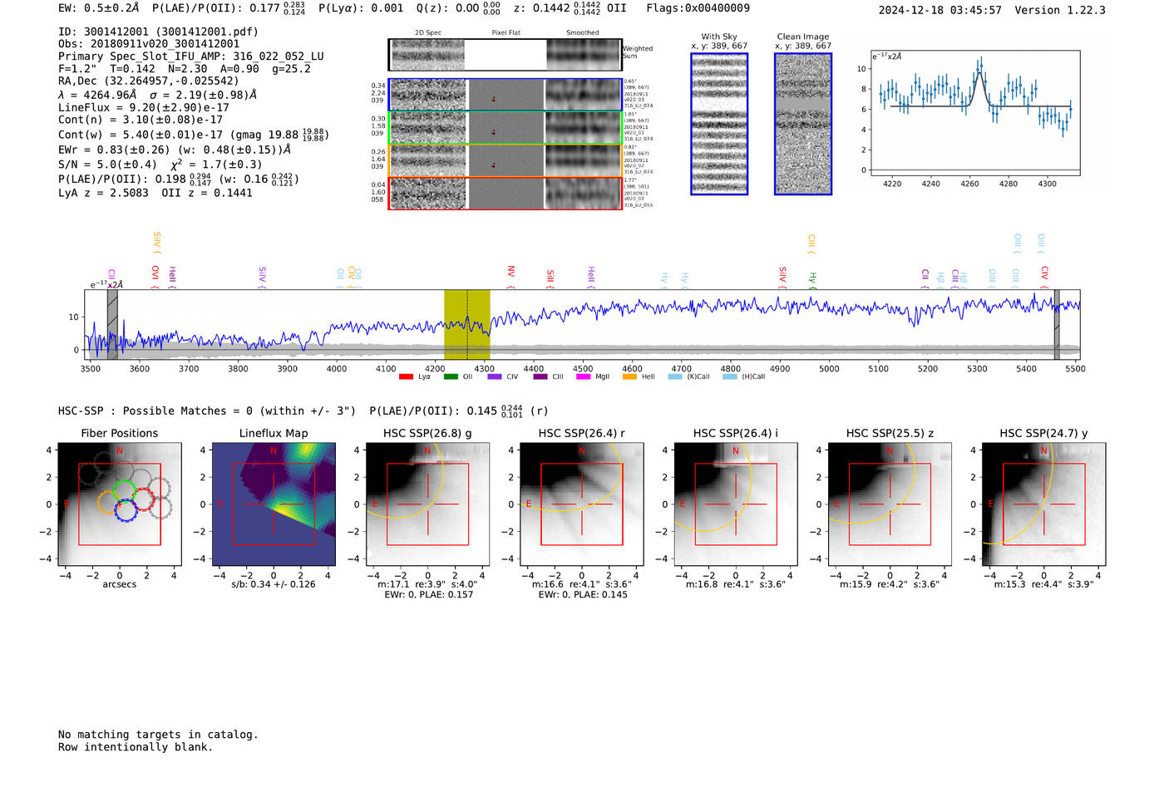Click the HSC-SSP Possible Matches heading
Image resolution: width=1164 pixels, height=792 pixels.
pos(207,411)
